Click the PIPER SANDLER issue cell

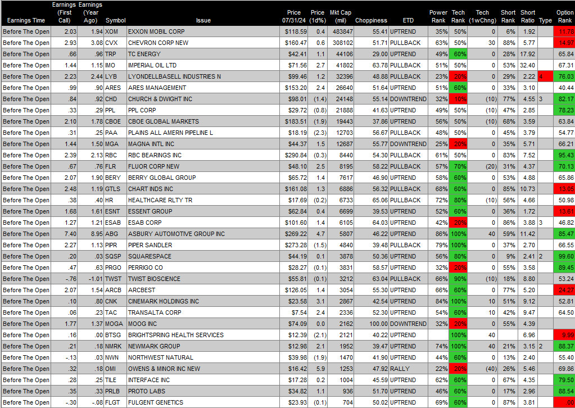(203, 245)
